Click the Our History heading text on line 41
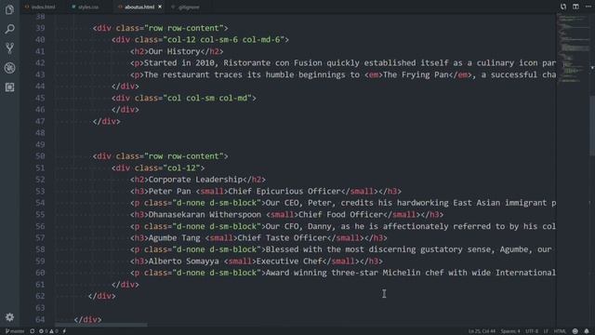The height and width of the screenshot is (335, 595). pos(174,51)
